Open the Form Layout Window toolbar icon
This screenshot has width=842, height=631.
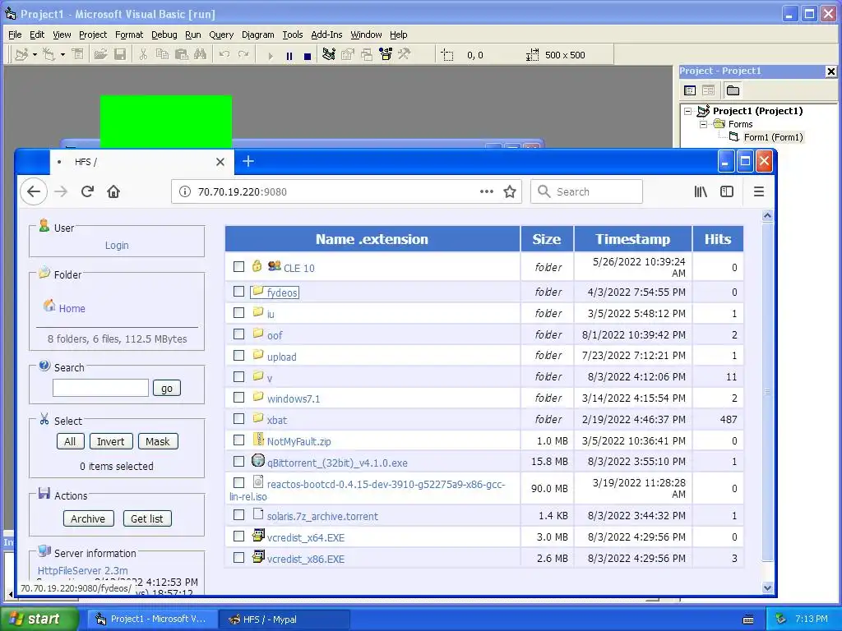pyautogui.click(x=367, y=55)
